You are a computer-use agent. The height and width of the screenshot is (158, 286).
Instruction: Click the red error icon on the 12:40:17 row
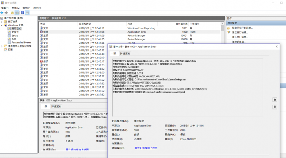tap(41, 61)
